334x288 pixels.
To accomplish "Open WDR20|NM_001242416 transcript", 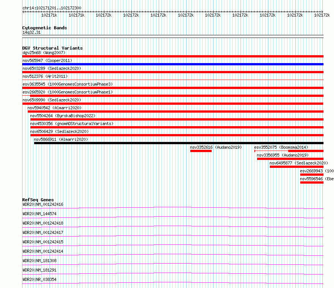I will coord(43,204).
